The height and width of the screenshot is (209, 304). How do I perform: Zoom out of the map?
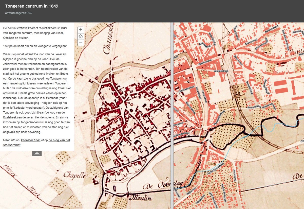[x=81, y=43]
